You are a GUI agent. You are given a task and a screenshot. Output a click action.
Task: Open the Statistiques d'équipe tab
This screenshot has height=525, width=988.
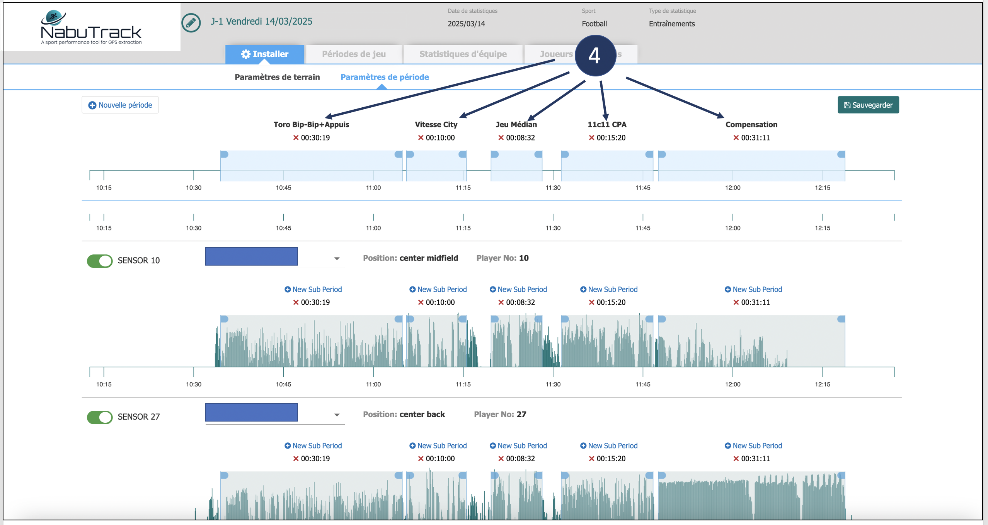click(x=463, y=54)
